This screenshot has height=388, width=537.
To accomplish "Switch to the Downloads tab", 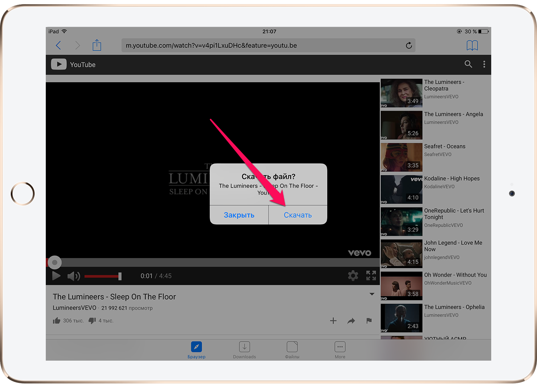I will coord(244,350).
